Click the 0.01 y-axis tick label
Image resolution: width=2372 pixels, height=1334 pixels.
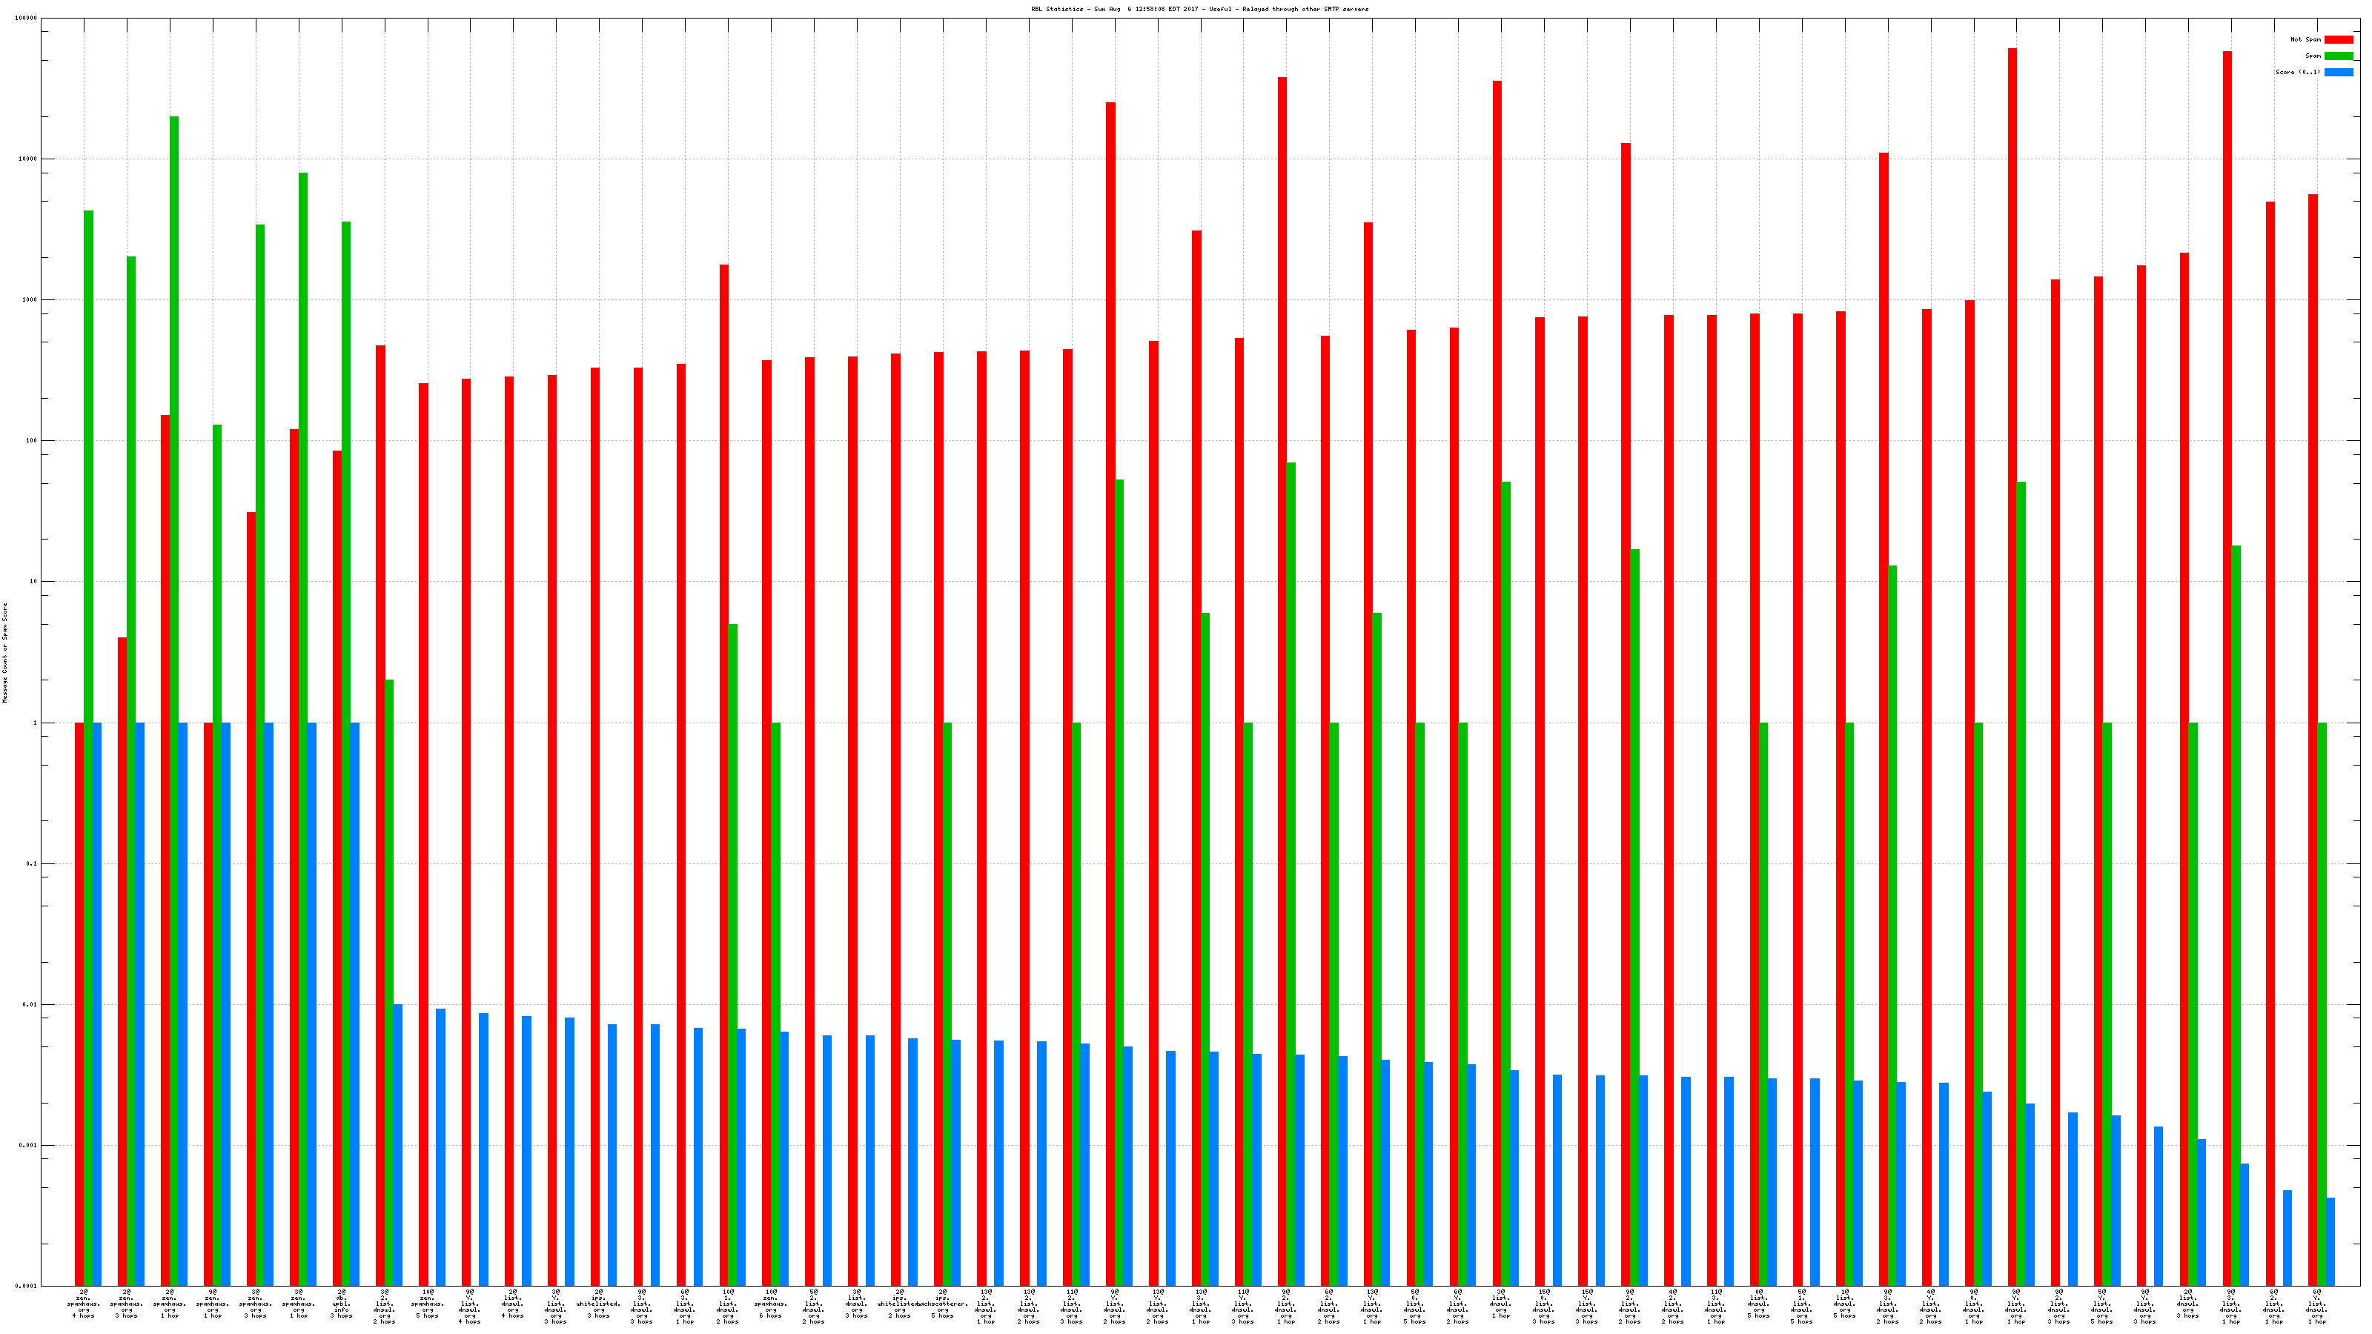pyautogui.click(x=30, y=1004)
